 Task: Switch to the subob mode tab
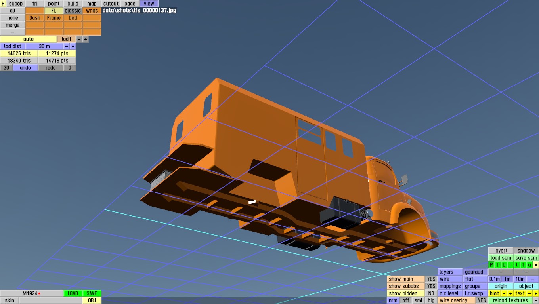[16, 4]
